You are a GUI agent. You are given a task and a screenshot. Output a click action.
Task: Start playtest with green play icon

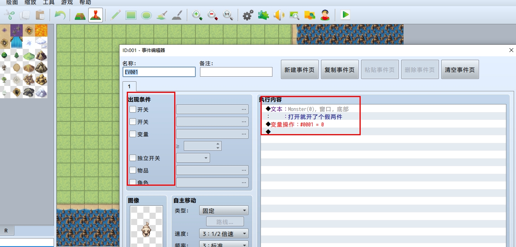point(345,15)
